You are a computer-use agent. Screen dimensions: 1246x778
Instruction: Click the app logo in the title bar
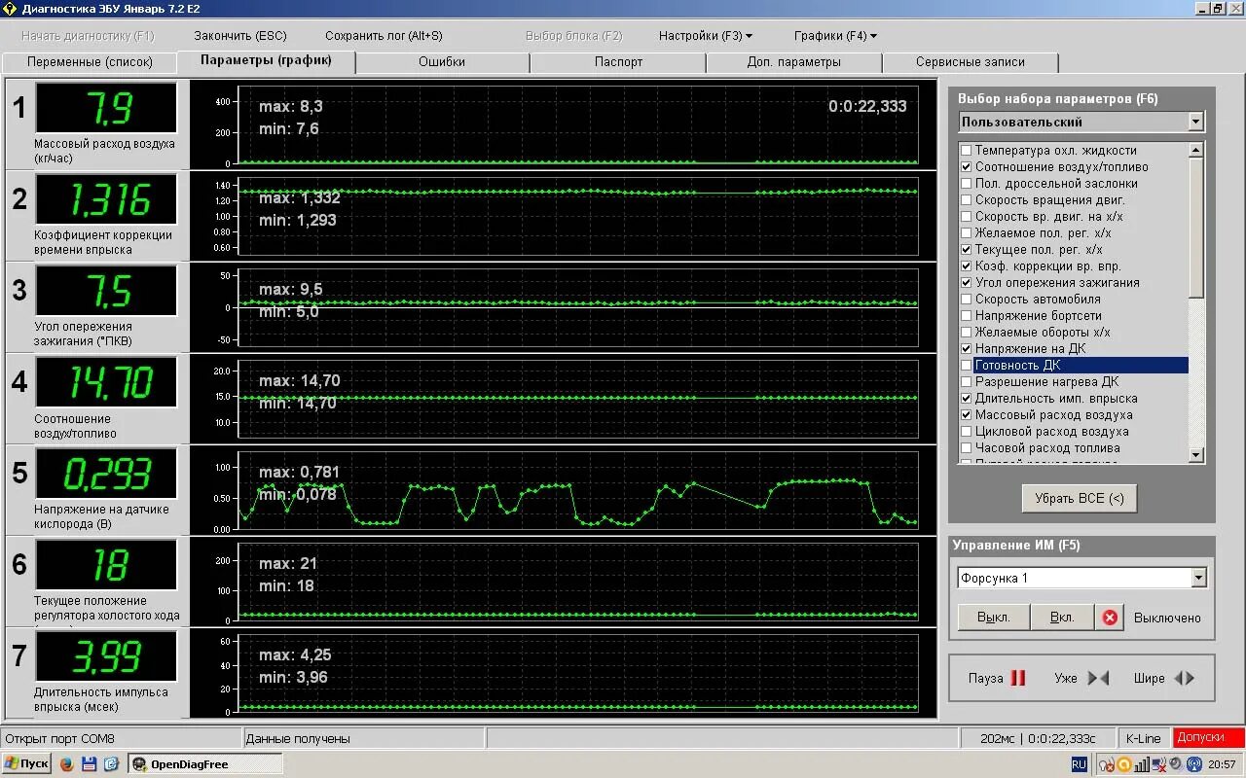coord(10,8)
